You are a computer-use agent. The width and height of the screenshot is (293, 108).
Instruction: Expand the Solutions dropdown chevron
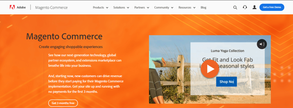pos(128,8)
